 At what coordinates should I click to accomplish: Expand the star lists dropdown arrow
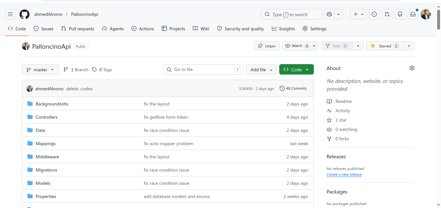click(x=409, y=46)
